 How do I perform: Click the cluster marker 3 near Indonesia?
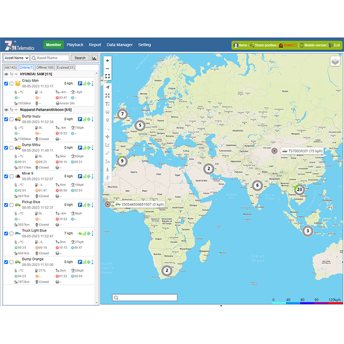point(307,231)
